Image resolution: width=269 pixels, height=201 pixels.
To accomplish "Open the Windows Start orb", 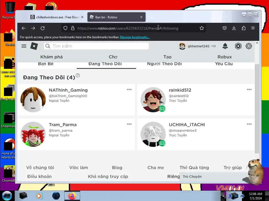I will [7, 196].
